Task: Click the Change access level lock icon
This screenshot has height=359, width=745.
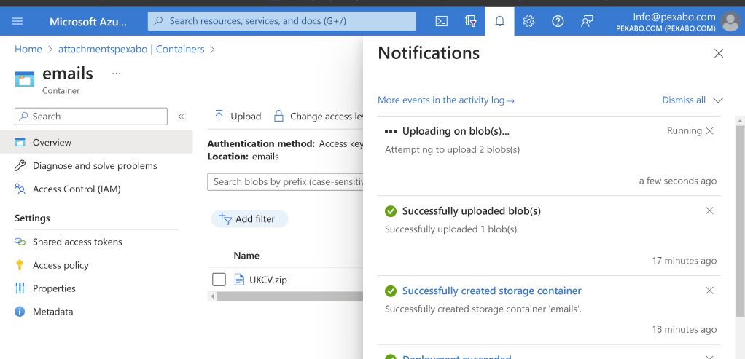Action: pos(279,117)
